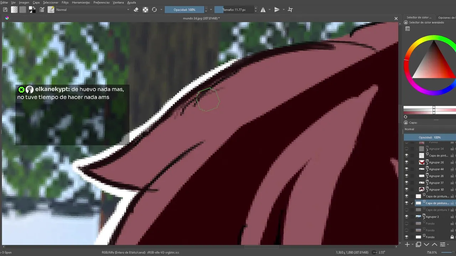
Task: Open the brush preset chooser icon
Action: click(51, 10)
